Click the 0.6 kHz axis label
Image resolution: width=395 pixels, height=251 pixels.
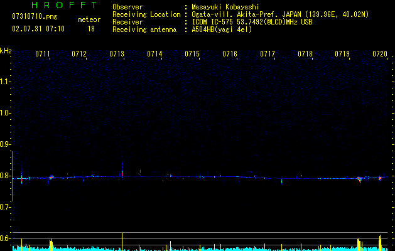tap(6, 238)
